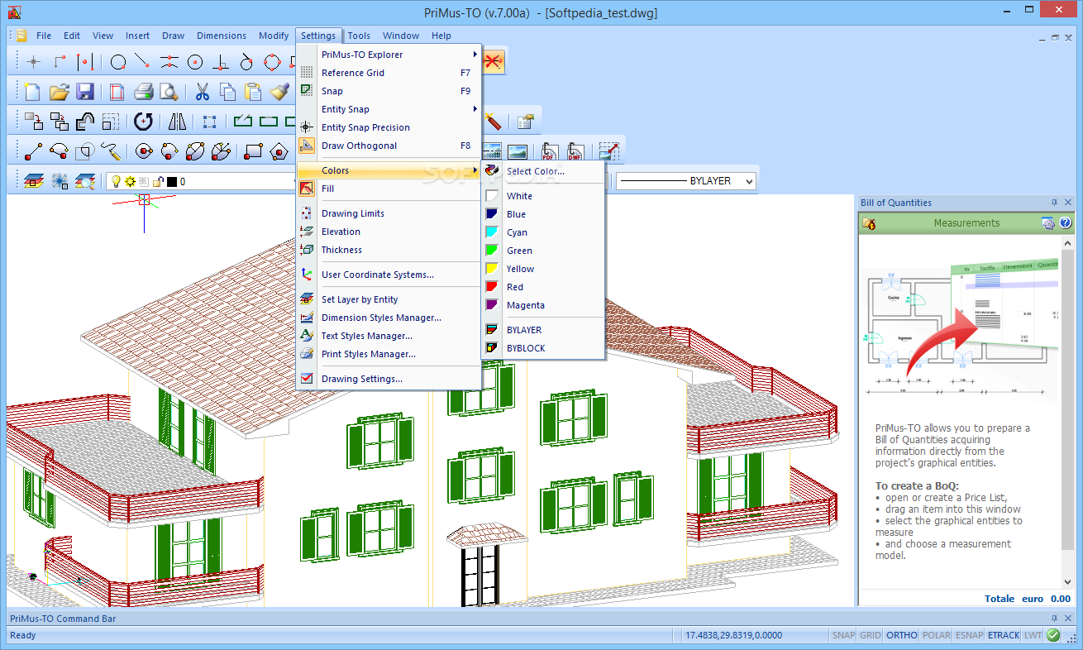Select the Mirror tool icon
1083x650 pixels.
177,122
